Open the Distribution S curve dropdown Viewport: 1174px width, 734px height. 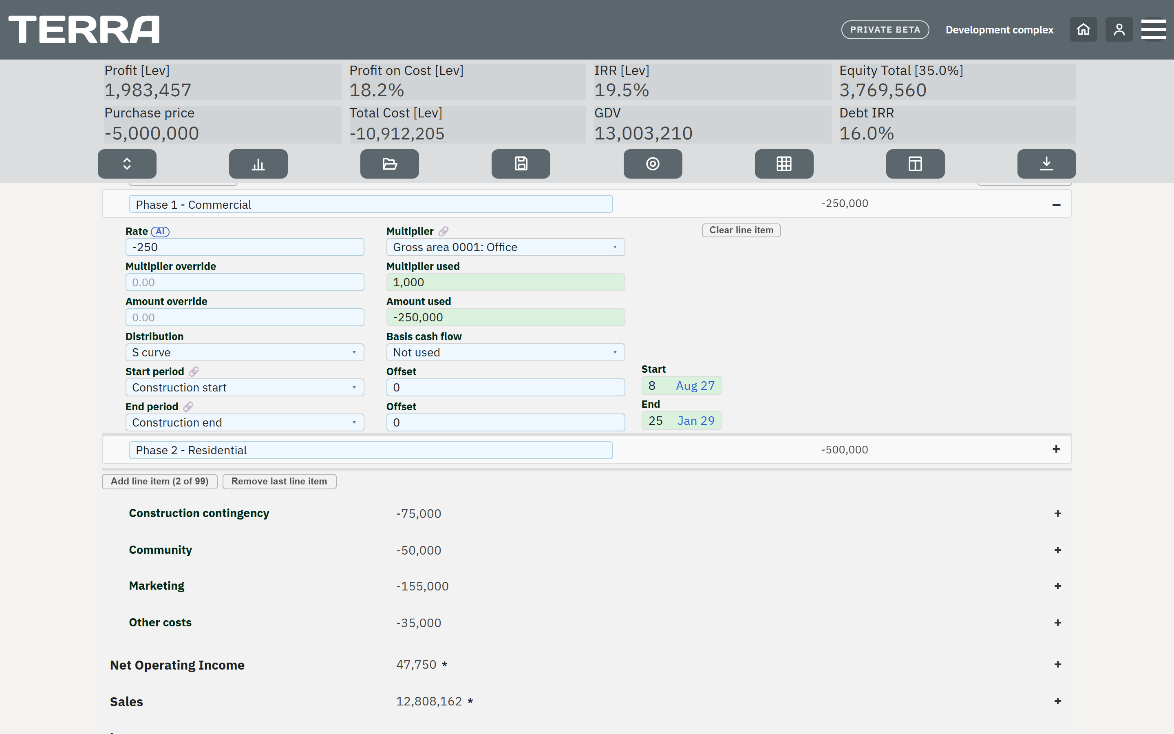(245, 352)
